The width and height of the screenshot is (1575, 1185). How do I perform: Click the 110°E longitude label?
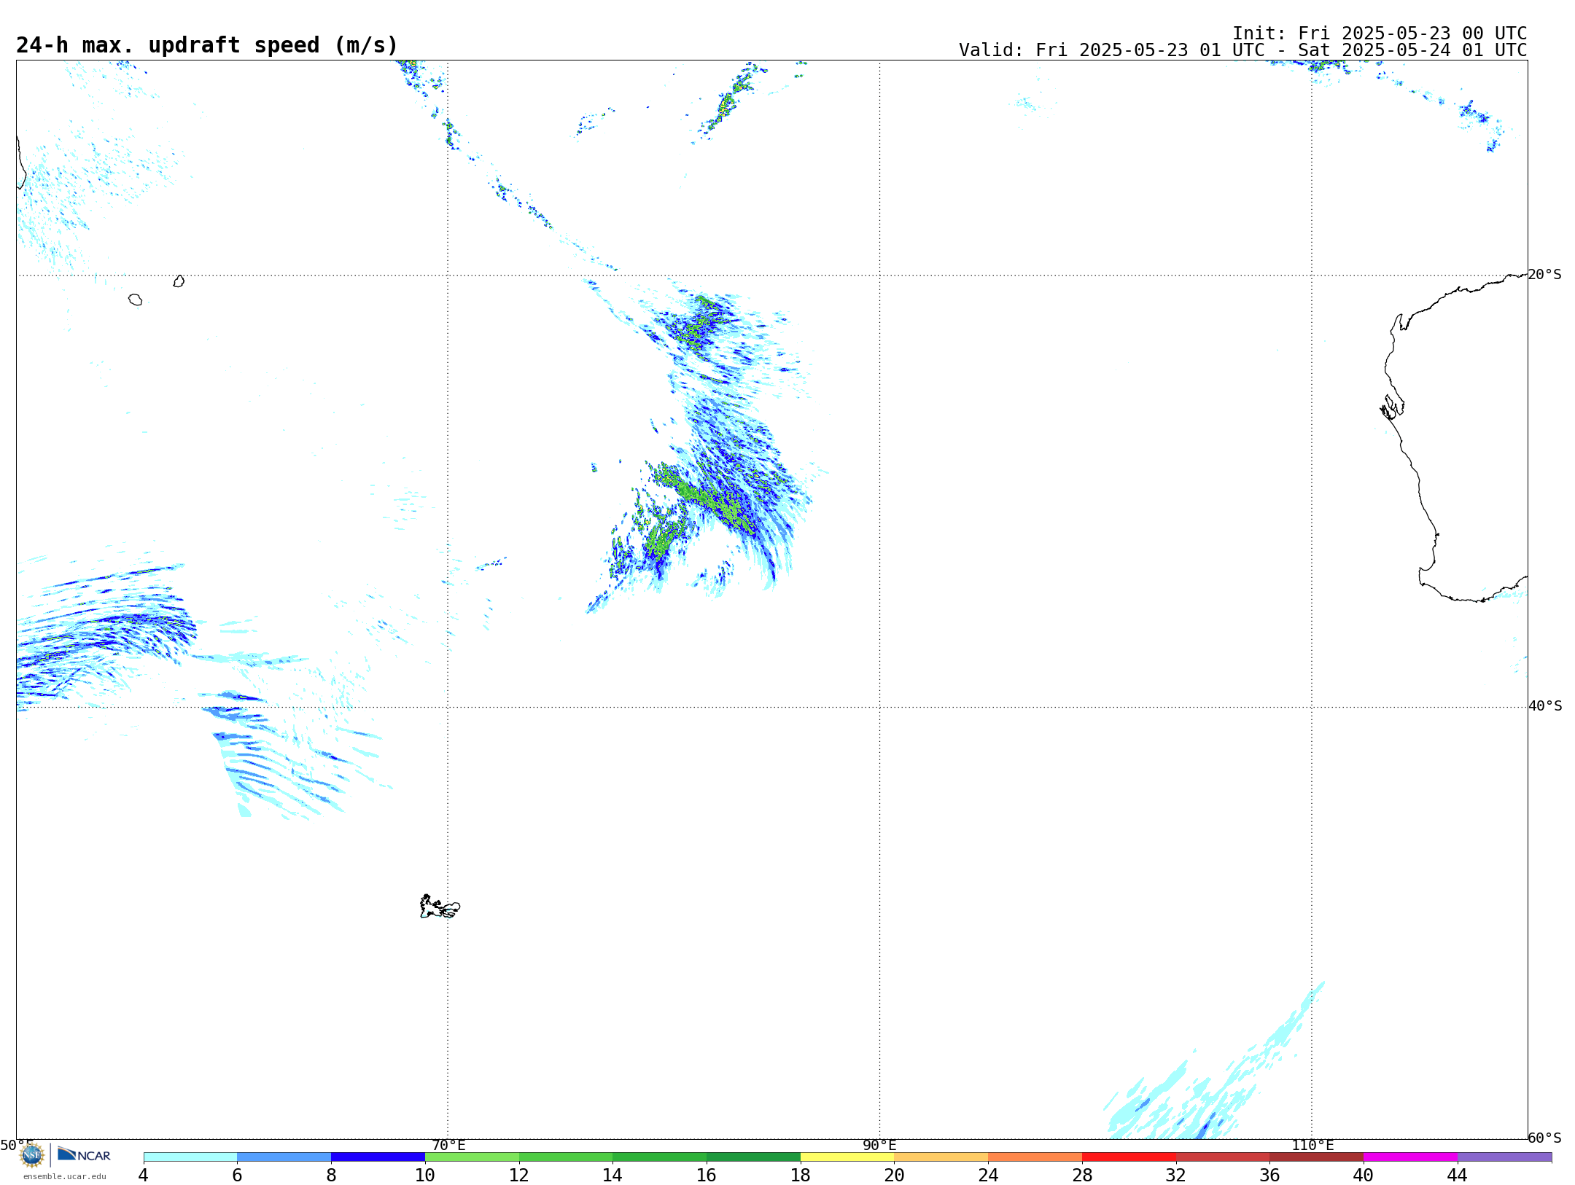coord(1312,1145)
